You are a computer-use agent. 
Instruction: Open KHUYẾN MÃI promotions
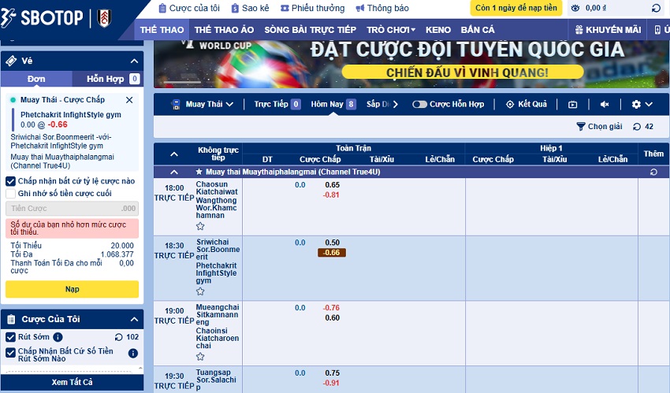[x=608, y=30]
